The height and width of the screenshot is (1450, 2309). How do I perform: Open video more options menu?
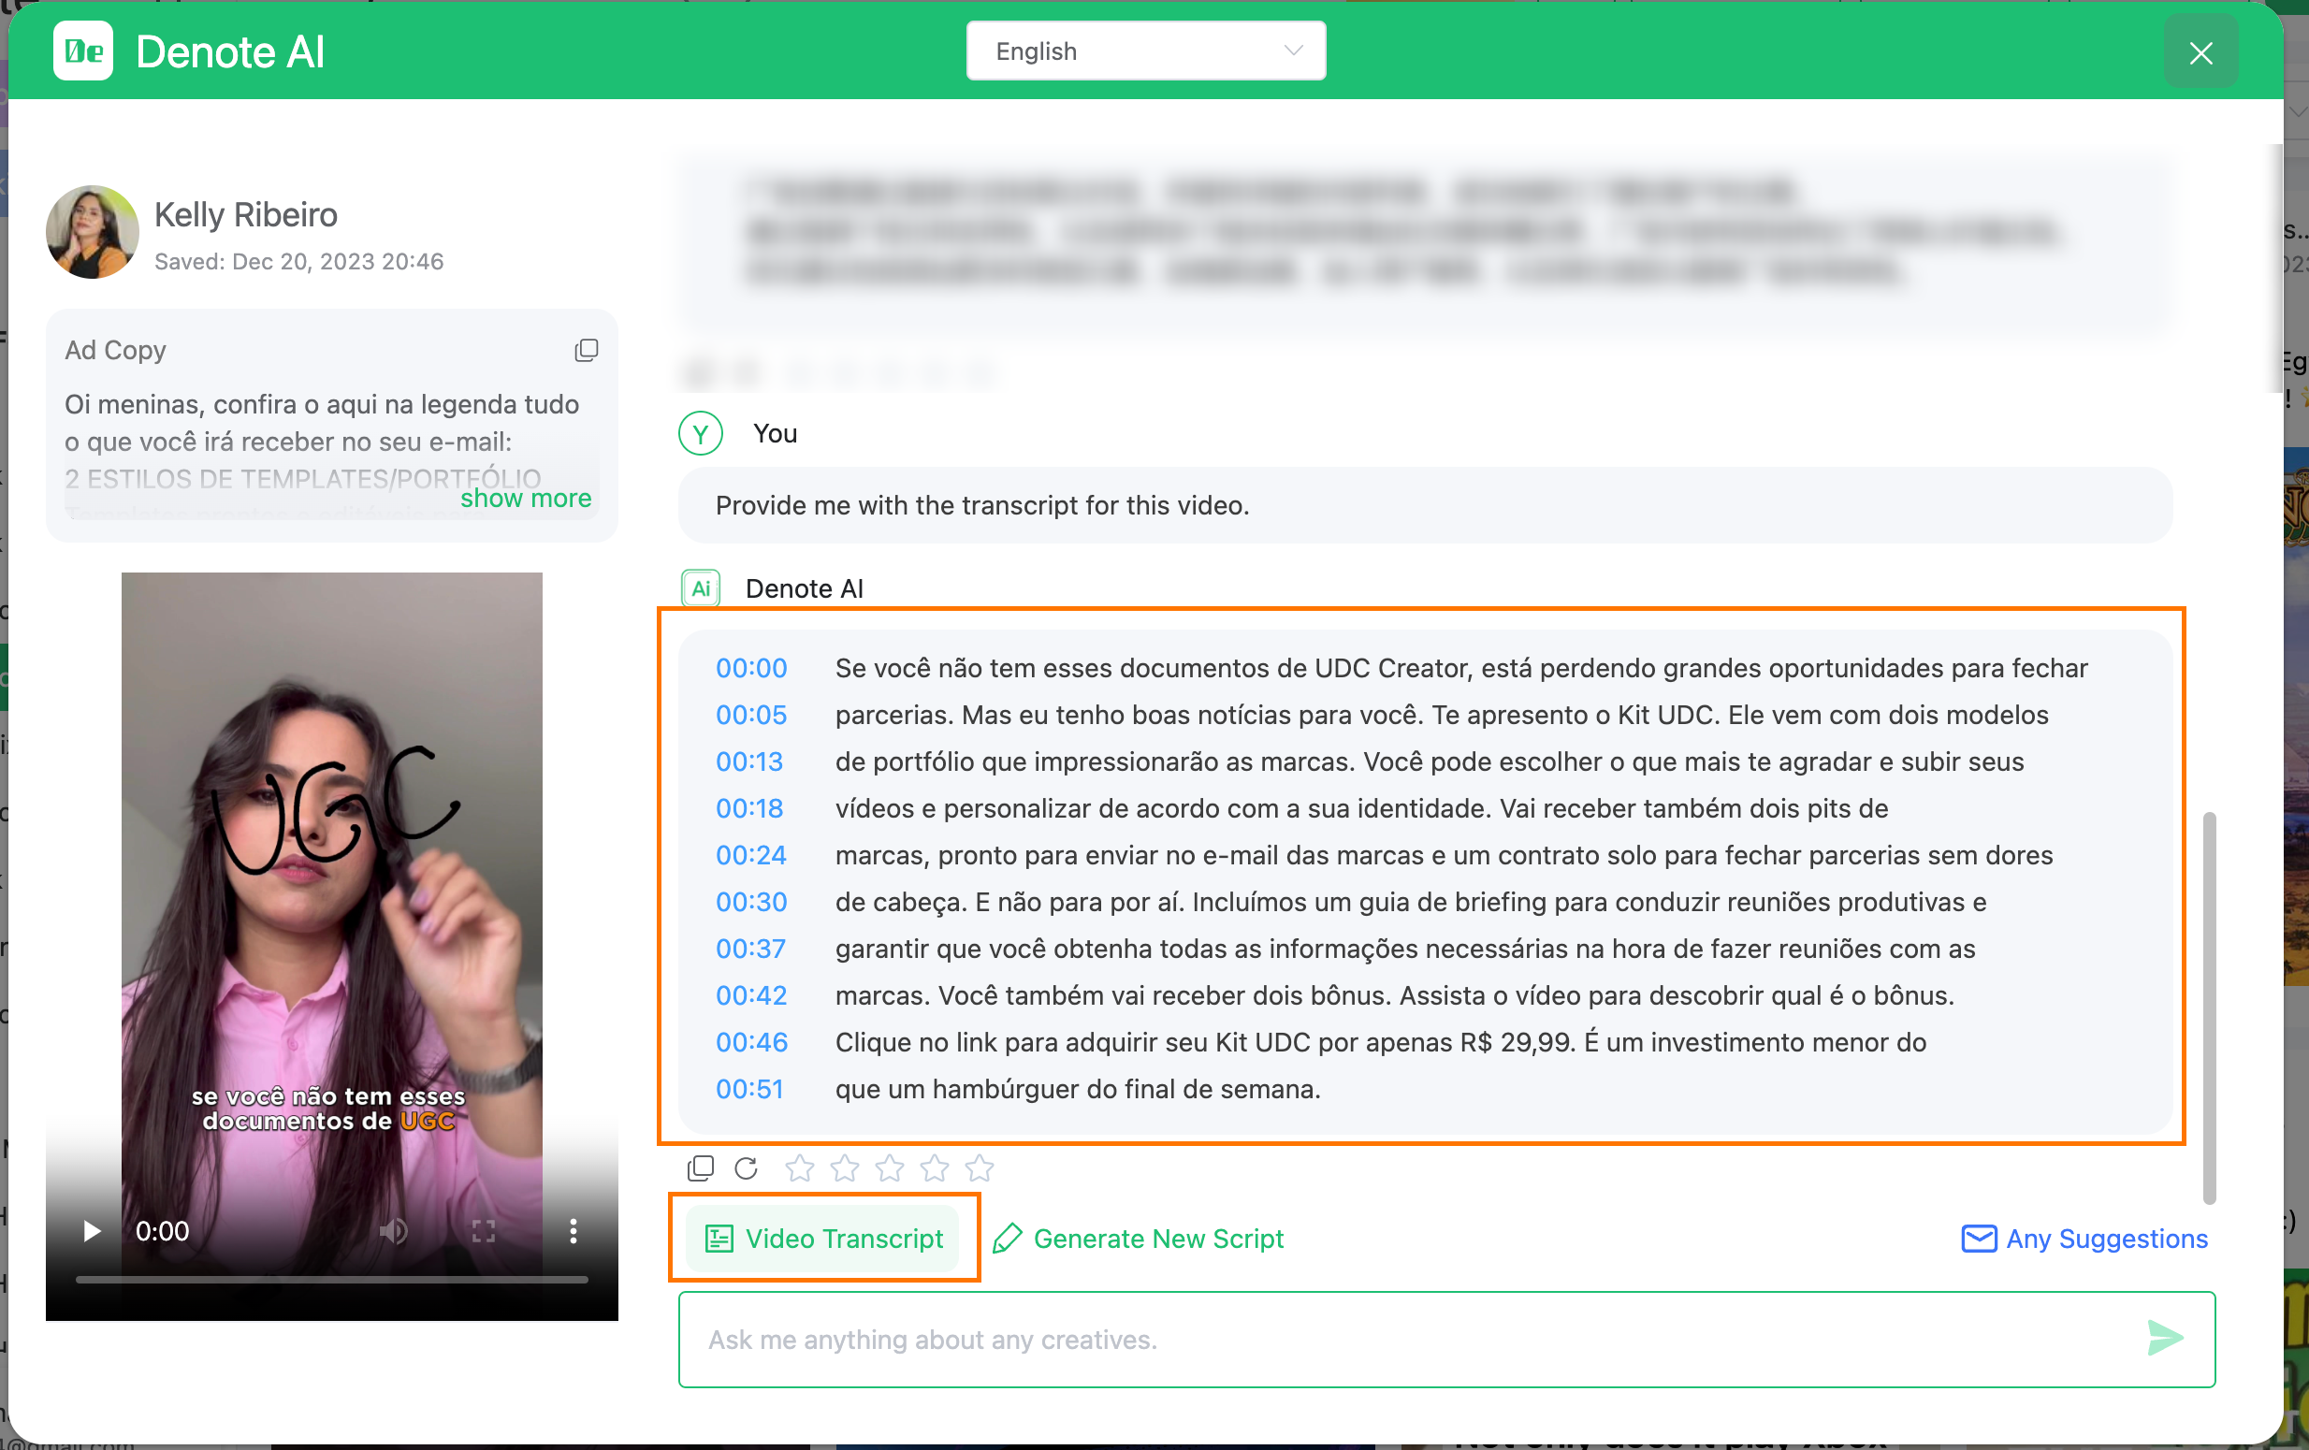coord(574,1231)
